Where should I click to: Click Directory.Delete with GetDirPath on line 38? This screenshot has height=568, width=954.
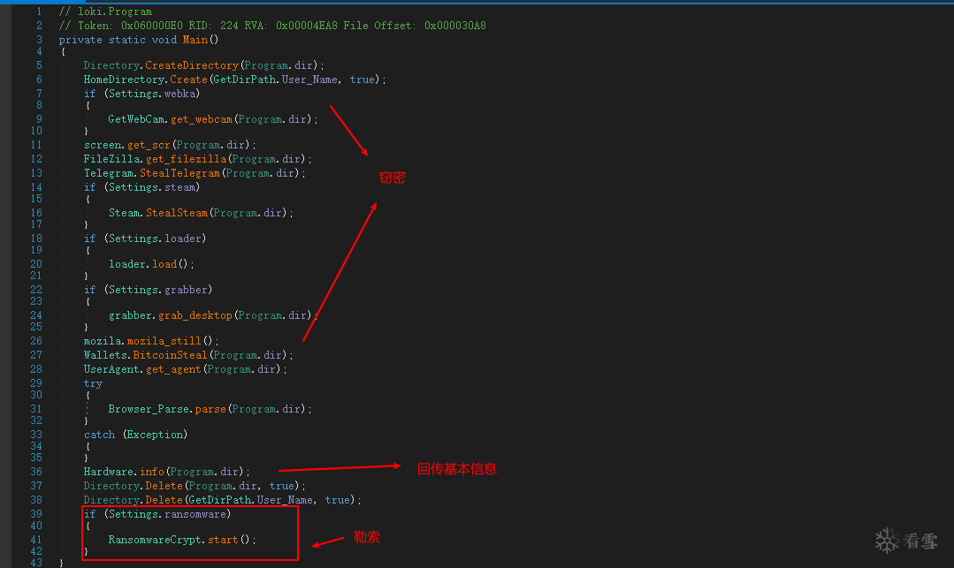(x=133, y=500)
